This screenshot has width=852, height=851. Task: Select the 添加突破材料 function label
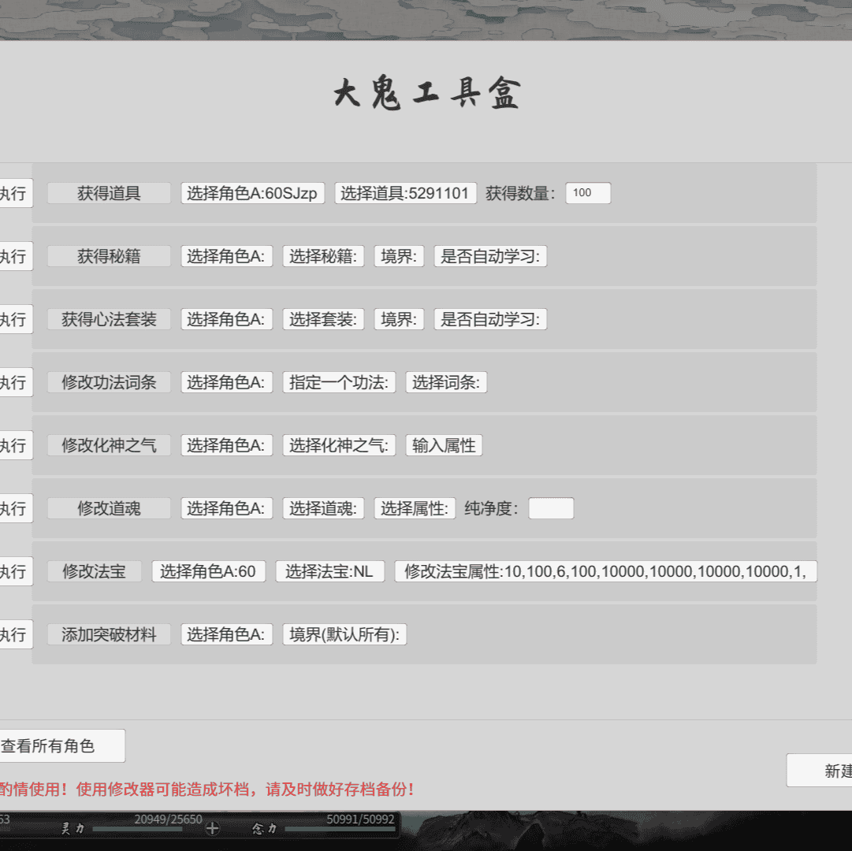(x=109, y=634)
